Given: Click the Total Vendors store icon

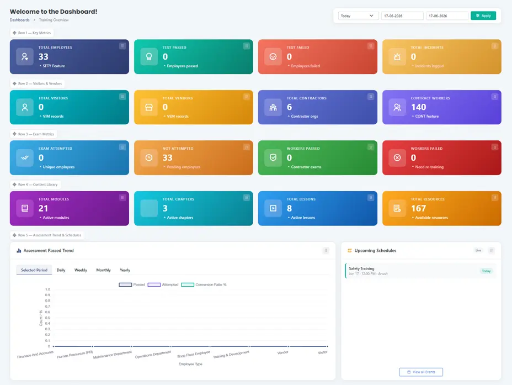Looking at the screenshot, I should coord(149,107).
